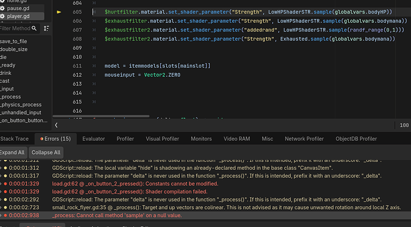Jump to the double_size method
The height and width of the screenshot is (227, 411).
click(x=14, y=49)
